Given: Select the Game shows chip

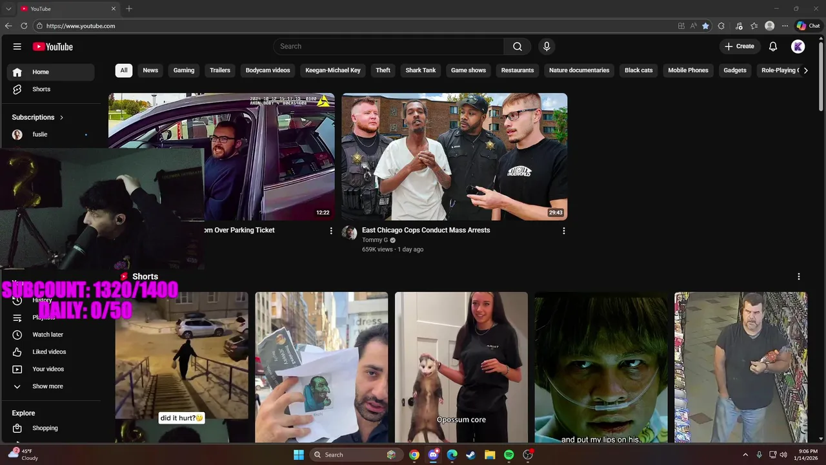Looking at the screenshot, I should (468, 70).
